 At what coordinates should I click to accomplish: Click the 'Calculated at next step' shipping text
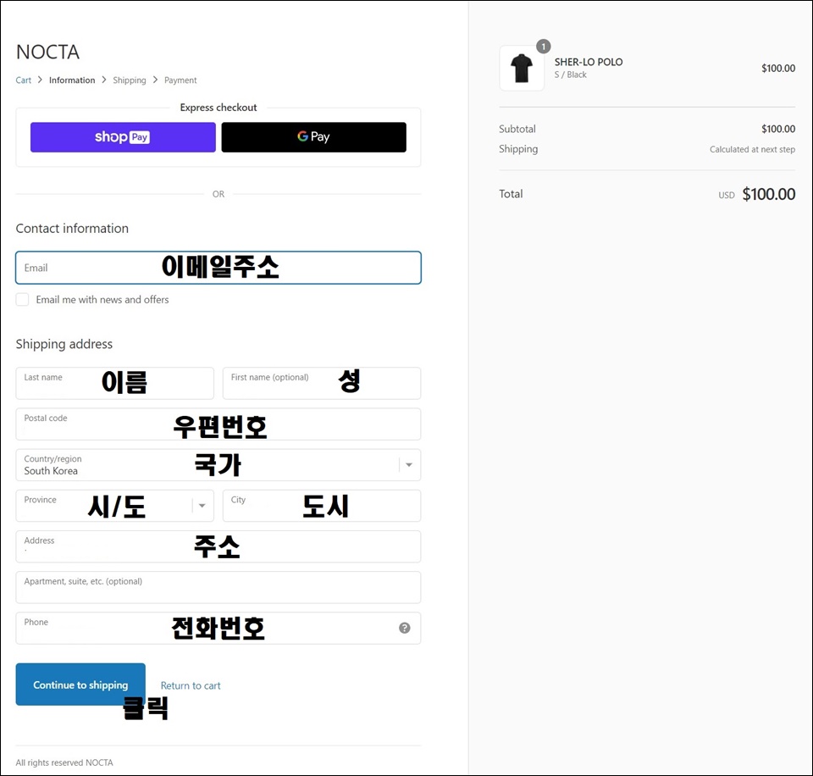(752, 149)
